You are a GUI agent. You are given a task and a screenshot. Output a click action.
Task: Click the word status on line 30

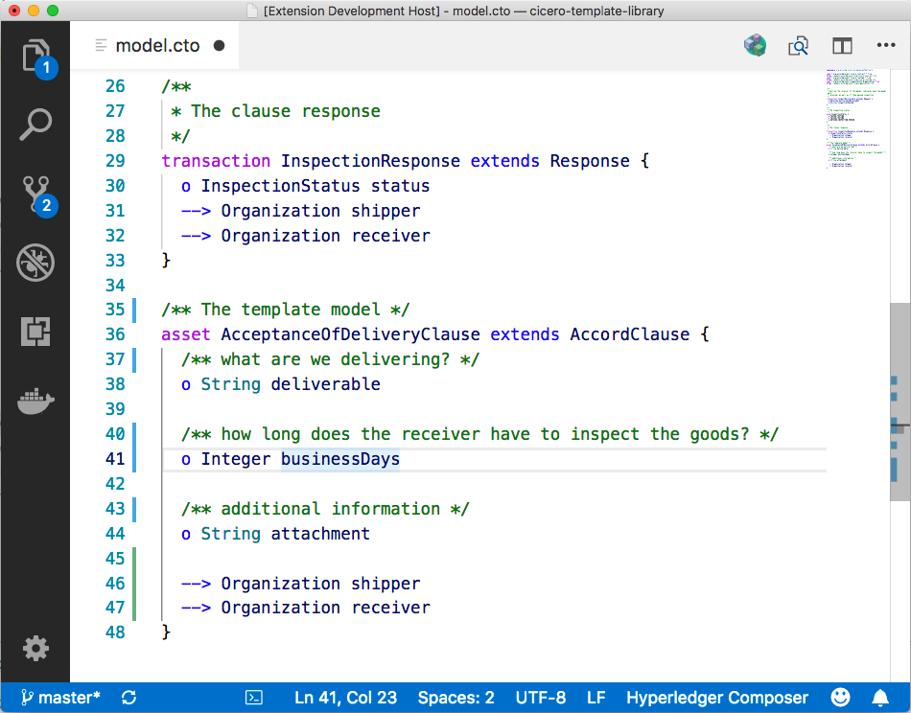(400, 186)
